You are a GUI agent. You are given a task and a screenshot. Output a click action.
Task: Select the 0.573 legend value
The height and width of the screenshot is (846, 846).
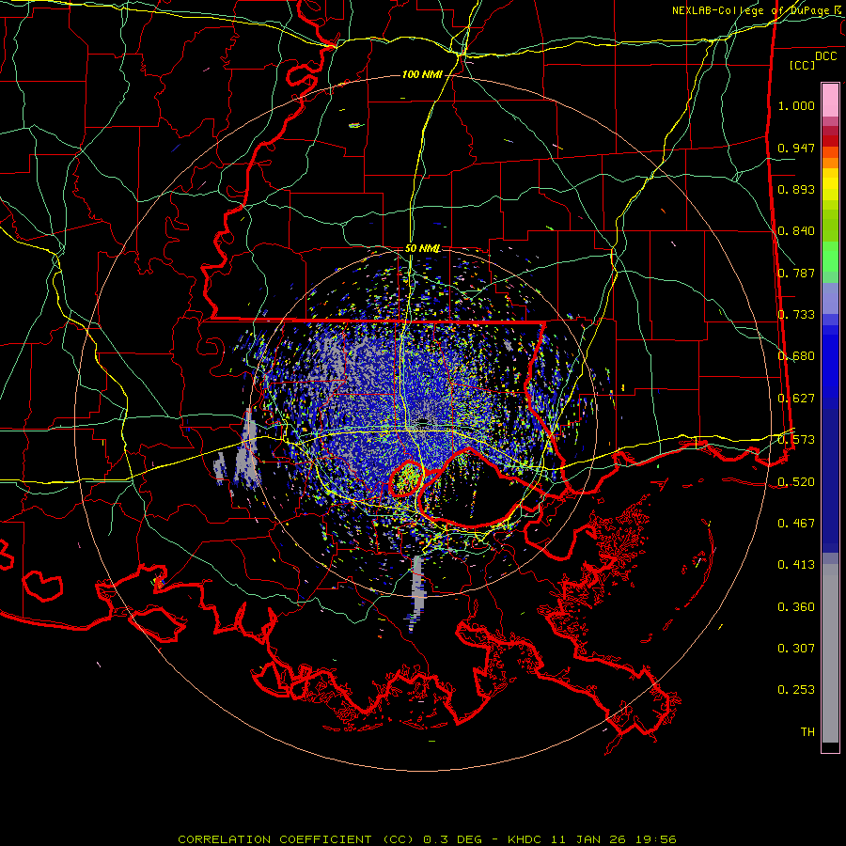pyautogui.click(x=796, y=440)
